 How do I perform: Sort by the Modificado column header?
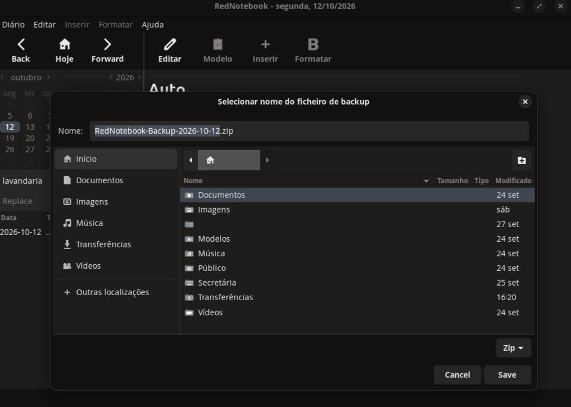pos(513,180)
